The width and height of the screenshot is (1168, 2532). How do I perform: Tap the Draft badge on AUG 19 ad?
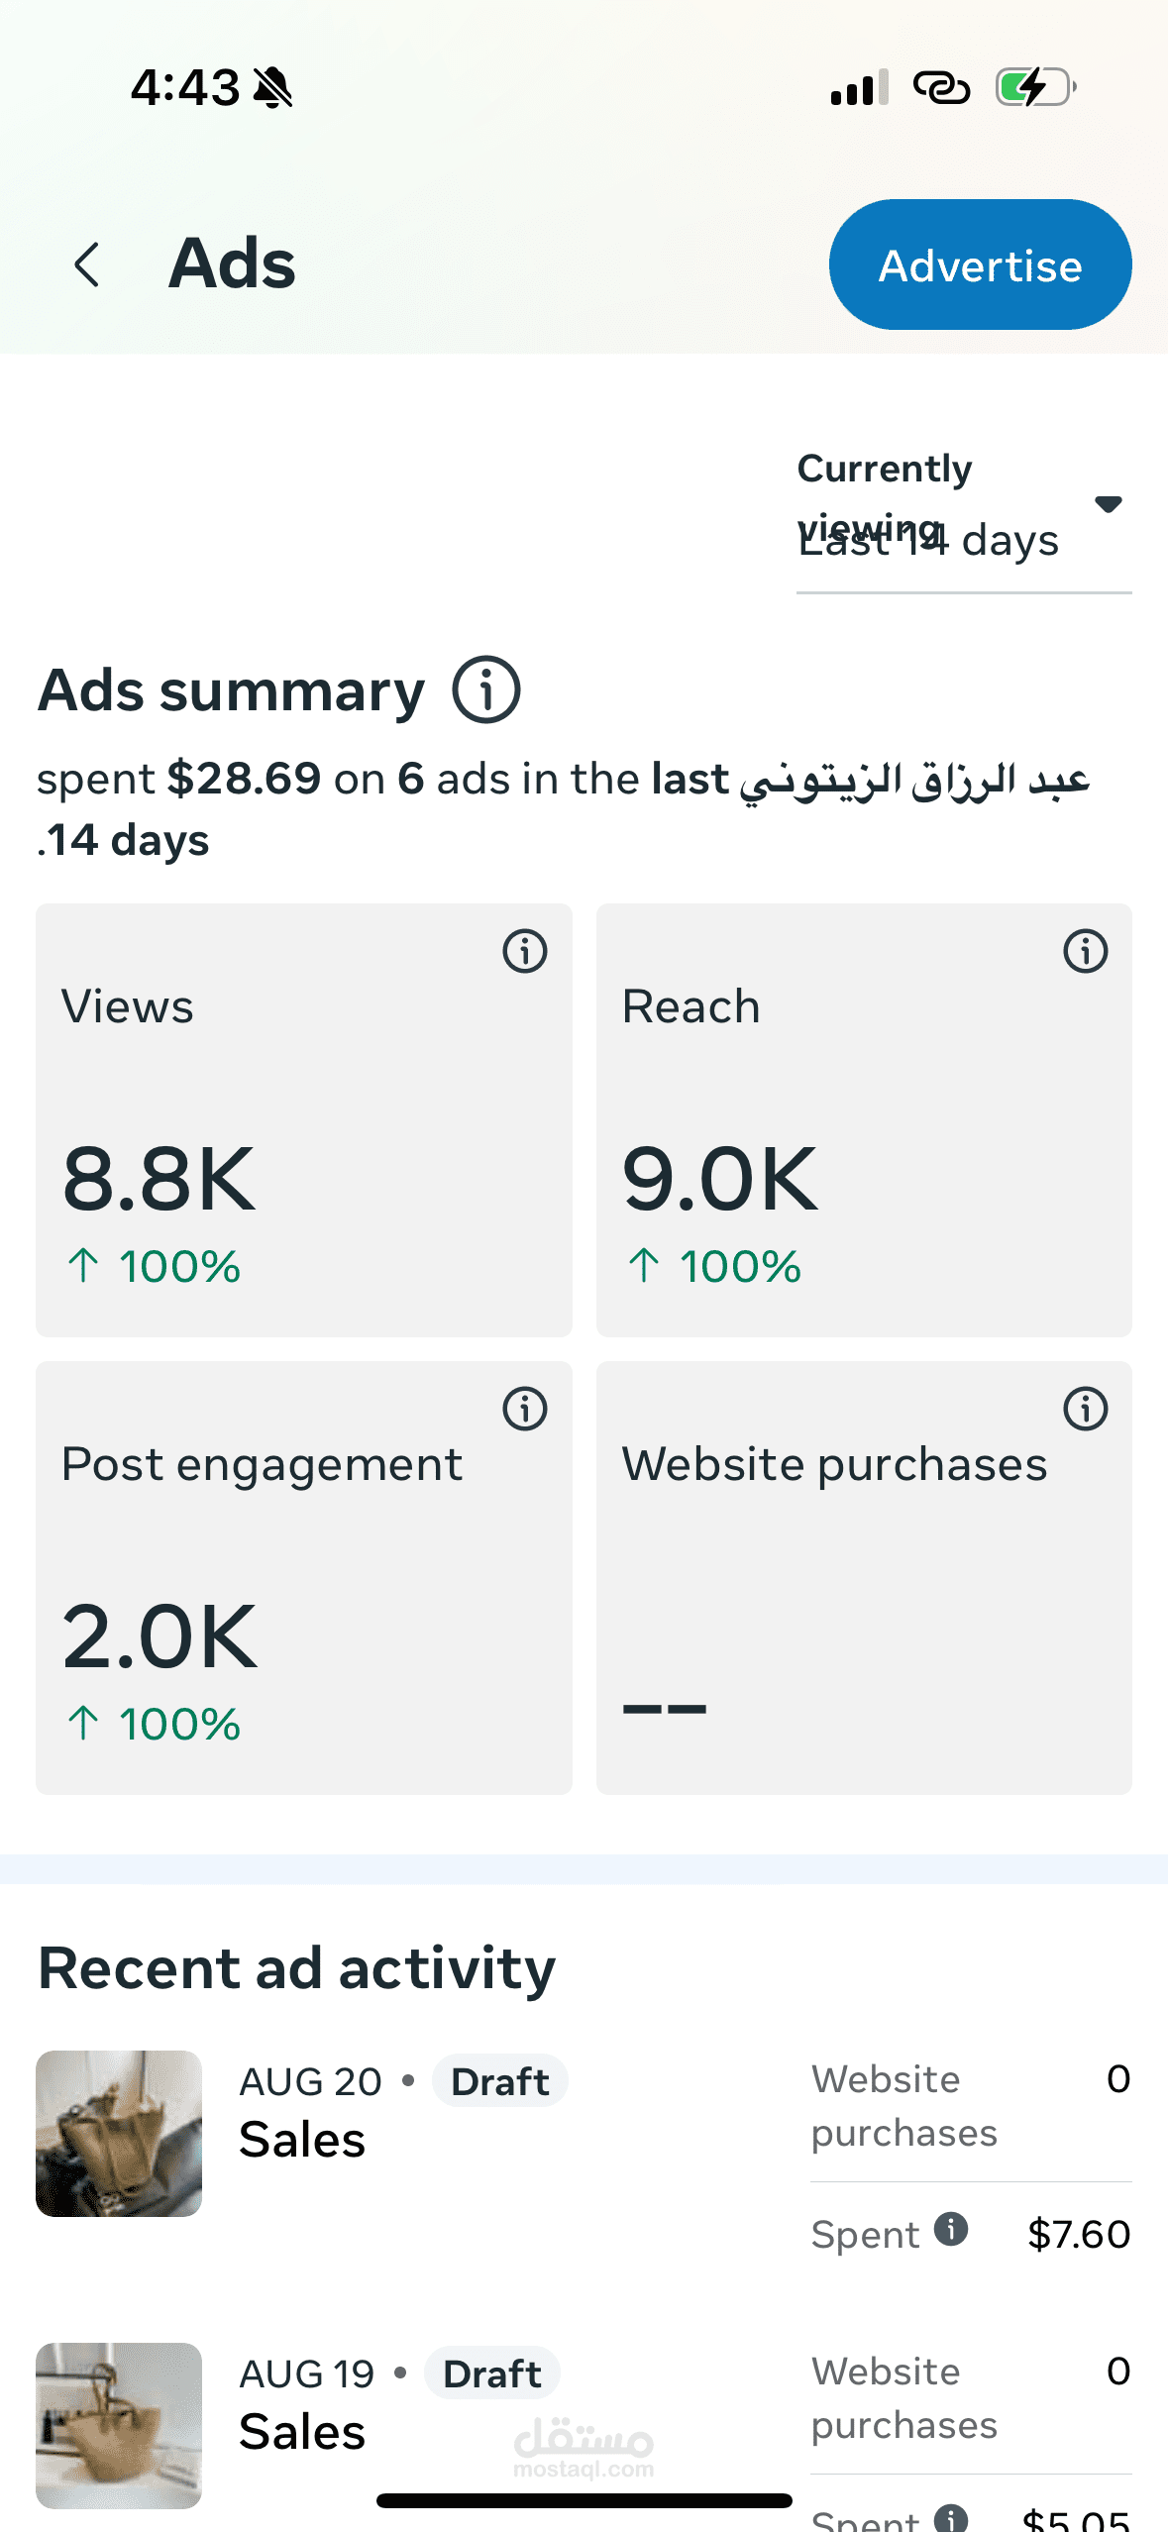pos(491,2374)
